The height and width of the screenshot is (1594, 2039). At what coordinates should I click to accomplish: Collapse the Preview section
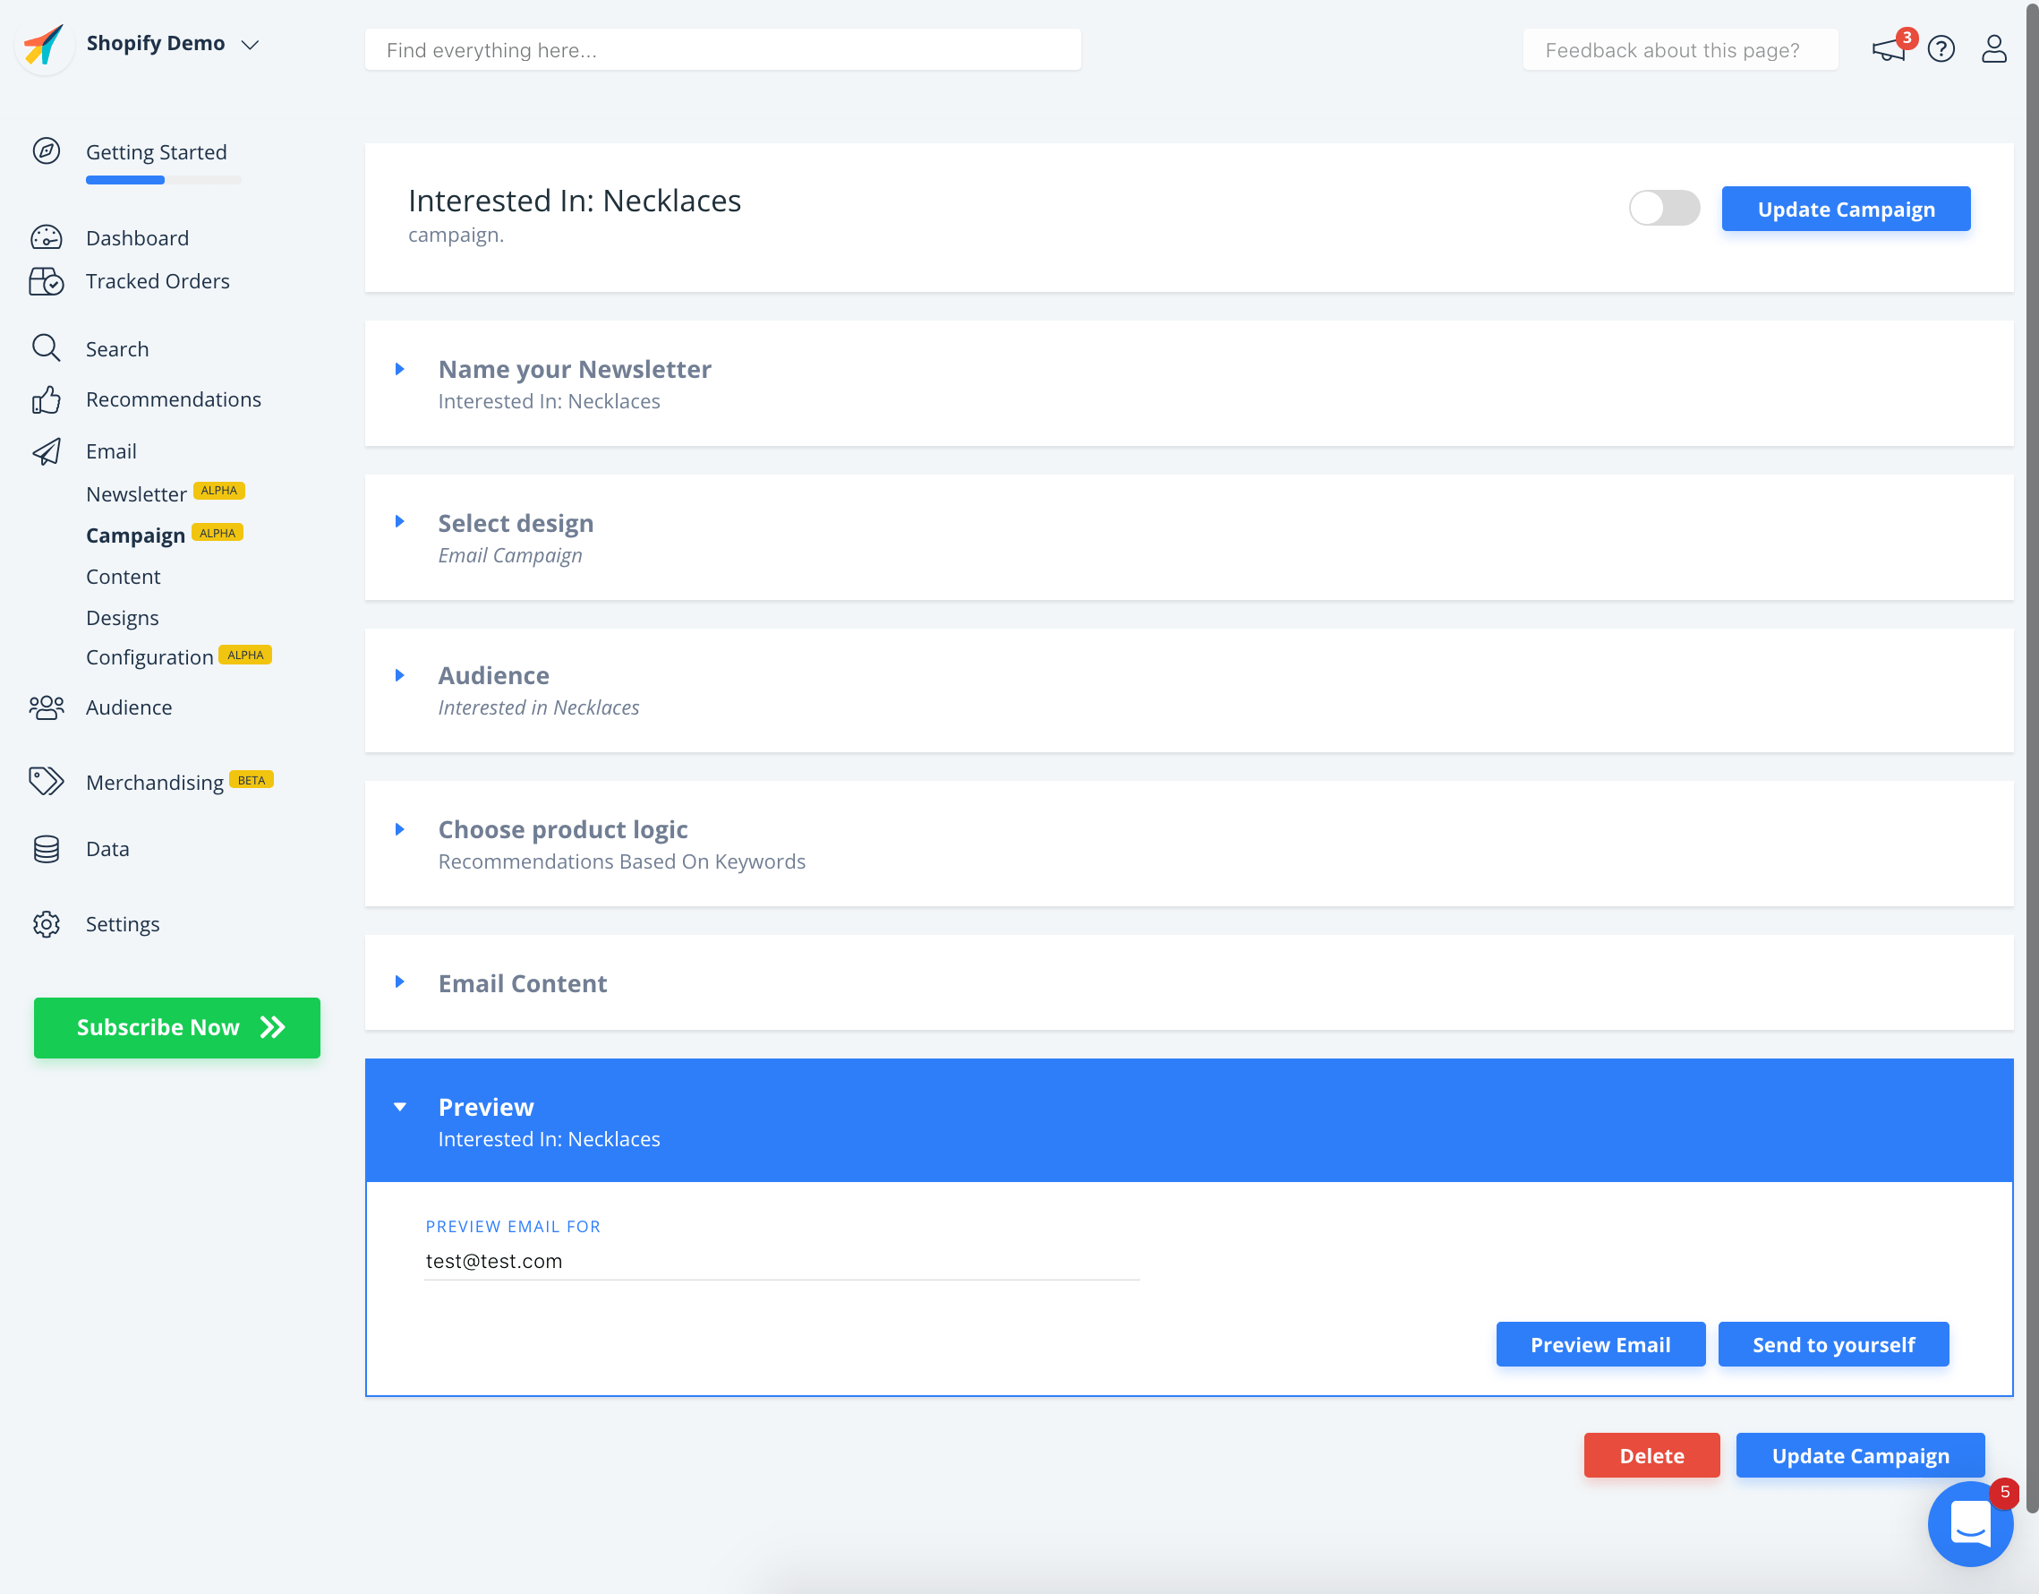click(485, 1107)
